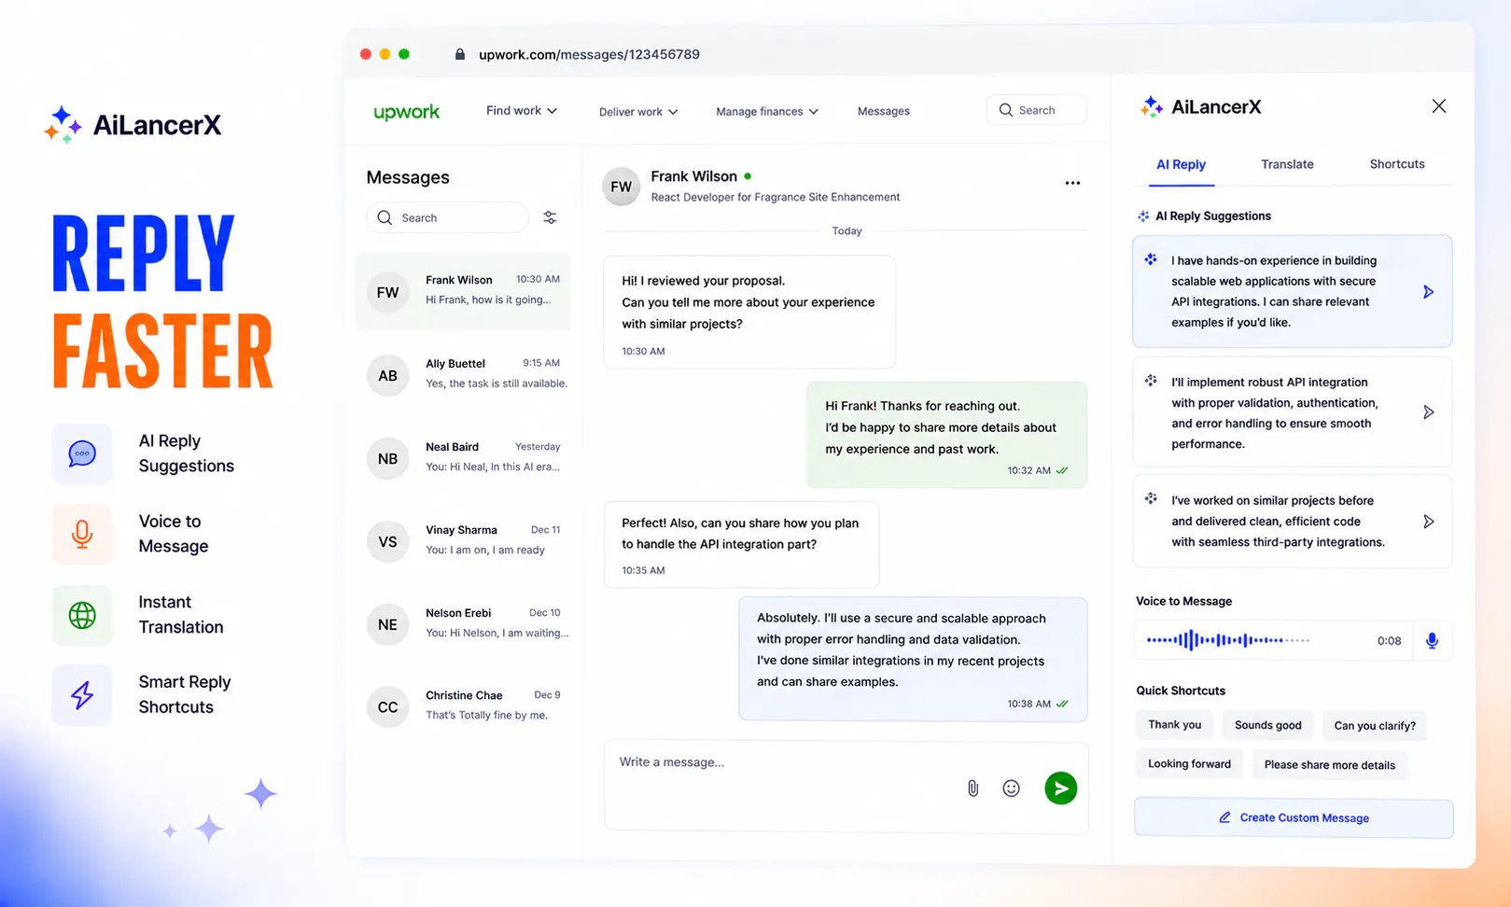Click Vinay Sharma's VS avatar
This screenshot has height=907, width=1511.
(x=387, y=541)
